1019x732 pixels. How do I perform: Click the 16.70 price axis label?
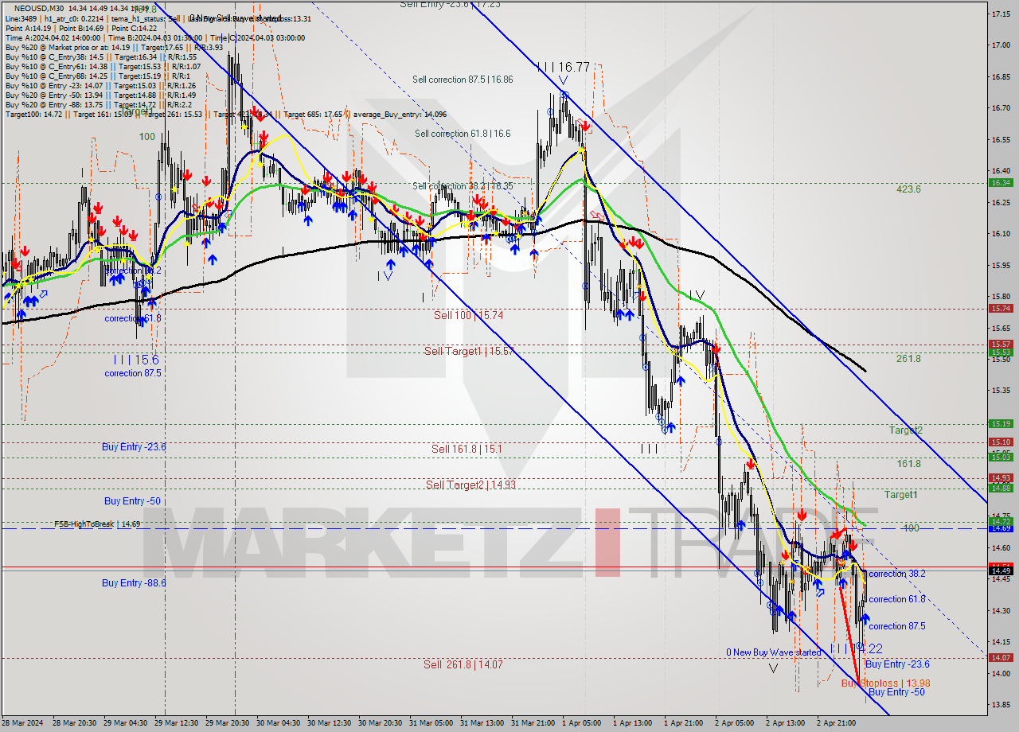pyautogui.click(x=1000, y=107)
